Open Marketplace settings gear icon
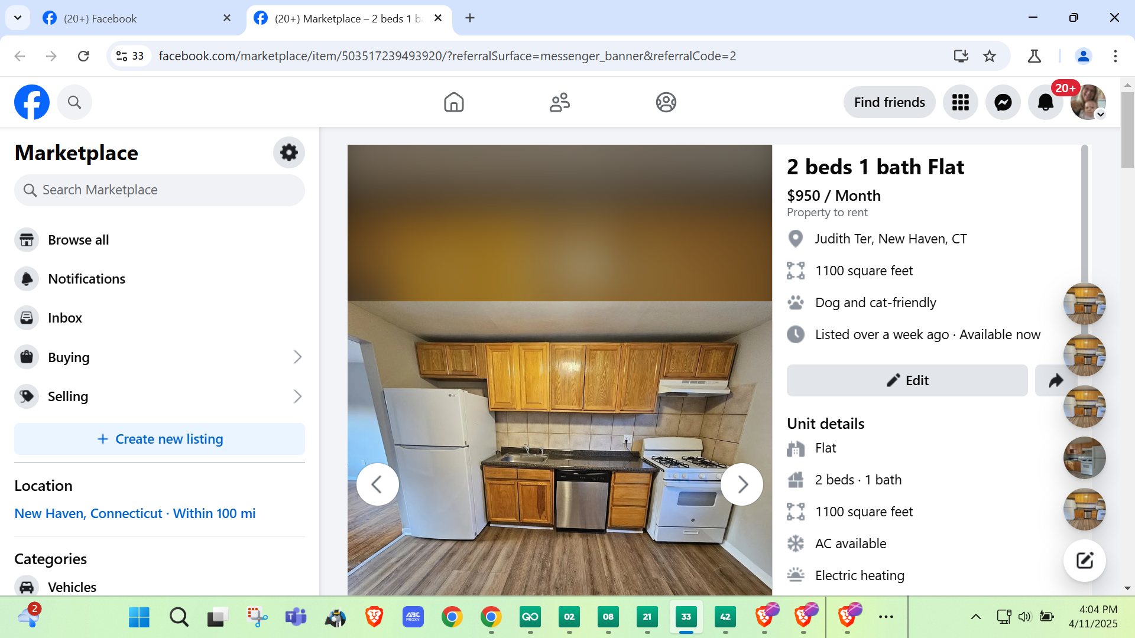 288,152
